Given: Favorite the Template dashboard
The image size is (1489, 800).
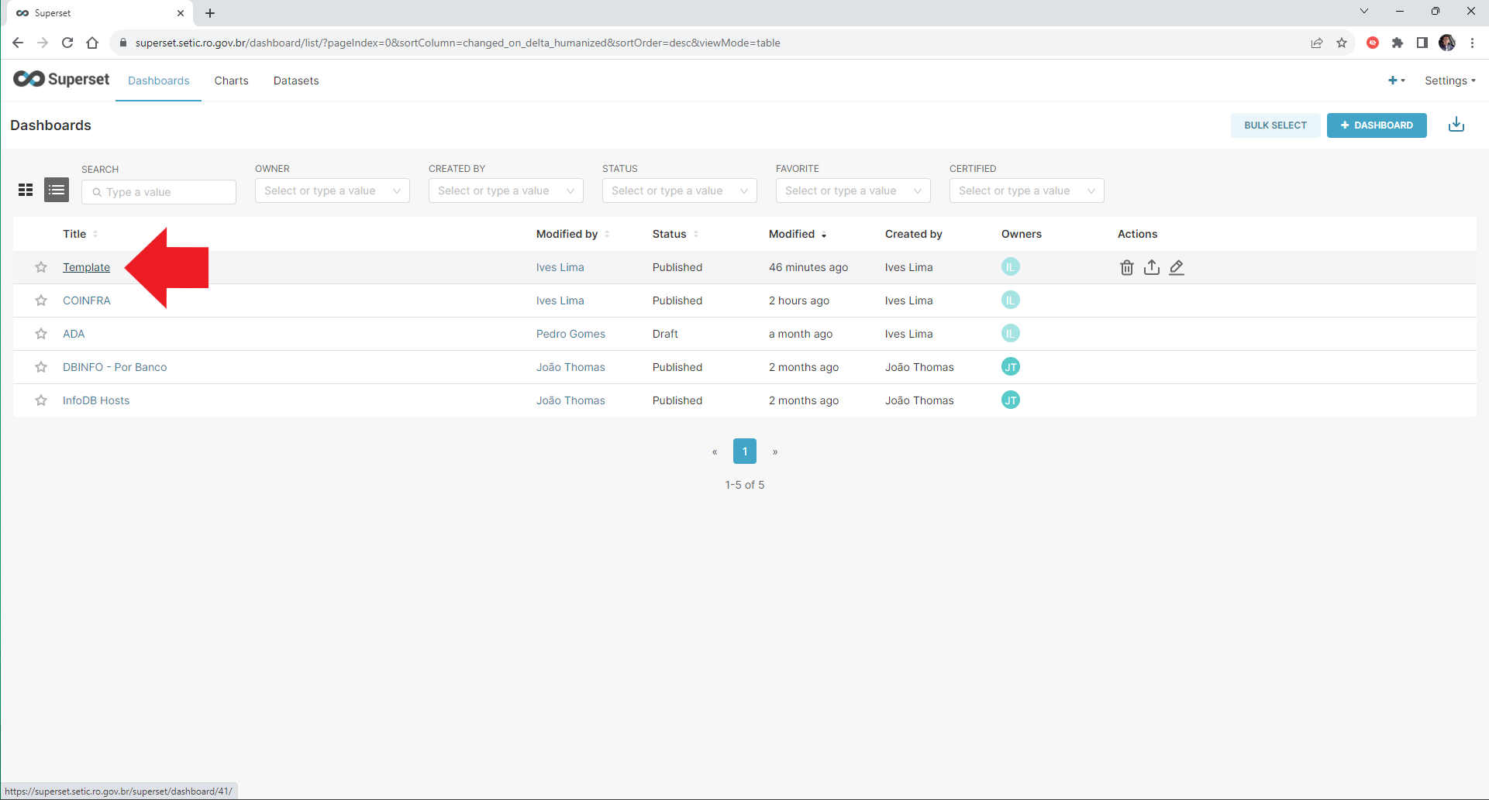Looking at the screenshot, I should point(41,267).
